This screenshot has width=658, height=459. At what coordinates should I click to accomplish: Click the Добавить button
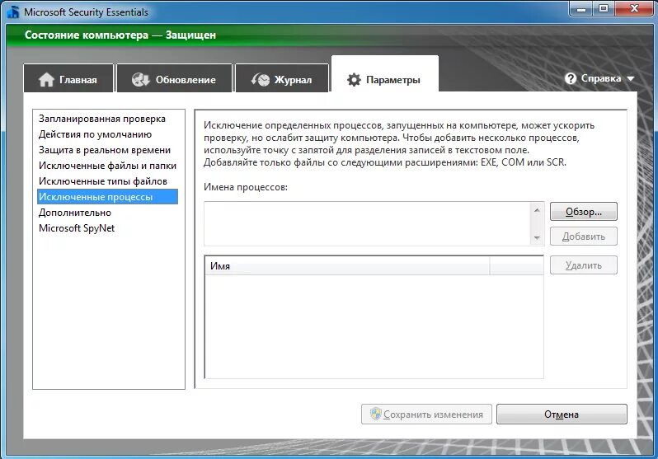pos(583,237)
